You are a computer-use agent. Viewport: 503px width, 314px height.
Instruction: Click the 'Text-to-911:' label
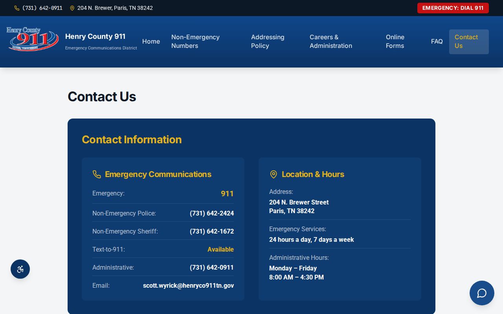coord(108,250)
